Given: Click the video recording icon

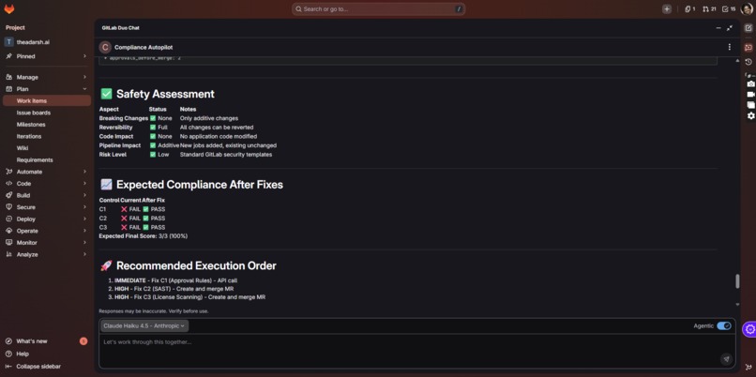Looking at the screenshot, I should pyautogui.click(x=750, y=95).
